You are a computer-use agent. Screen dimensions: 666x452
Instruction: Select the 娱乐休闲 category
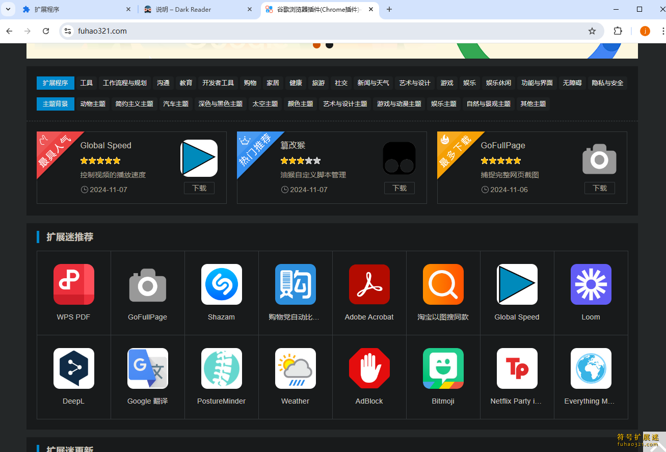coord(499,83)
